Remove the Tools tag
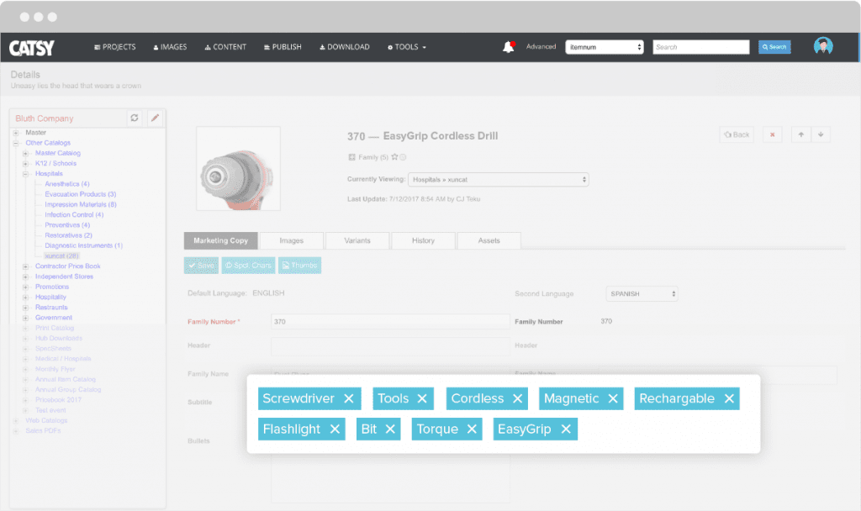Image resolution: width=861 pixels, height=511 pixels. [422, 398]
